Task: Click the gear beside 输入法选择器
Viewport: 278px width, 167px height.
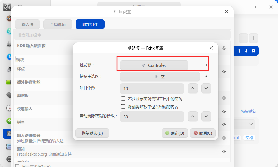Action: (x=224, y=138)
